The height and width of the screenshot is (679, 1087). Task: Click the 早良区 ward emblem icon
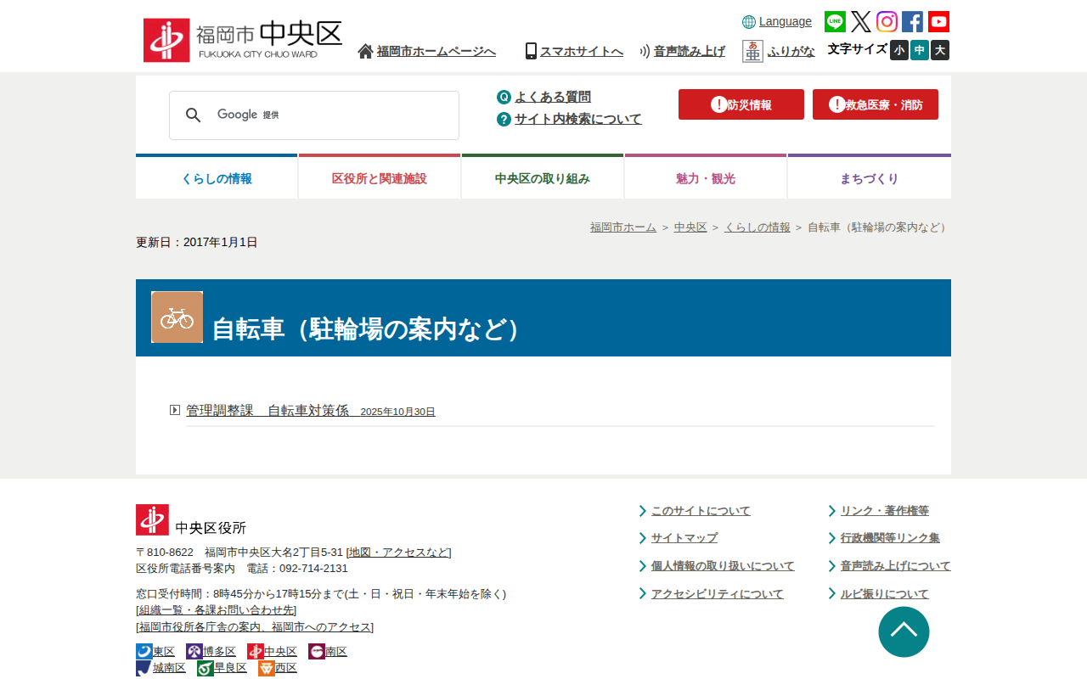point(205,668)
